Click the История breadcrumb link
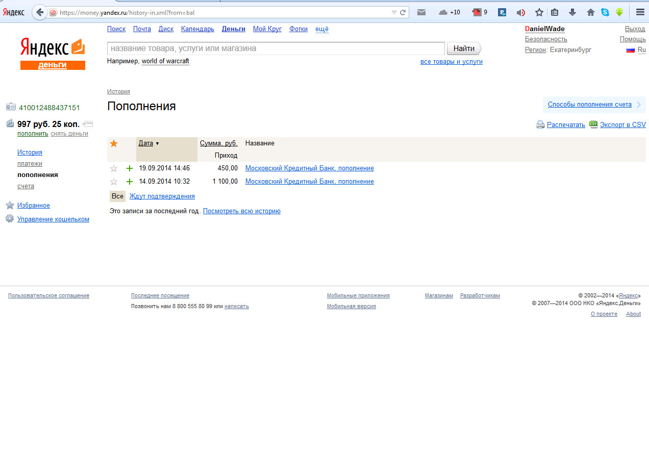649x454 pixels. click(118, 91)
